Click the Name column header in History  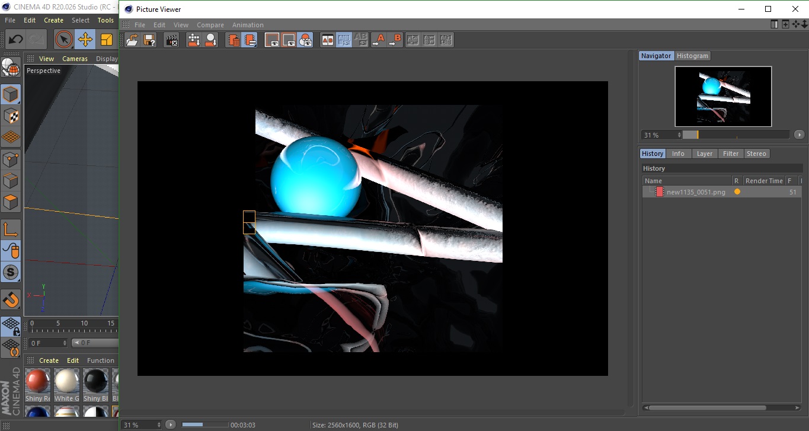pos(687,181)
